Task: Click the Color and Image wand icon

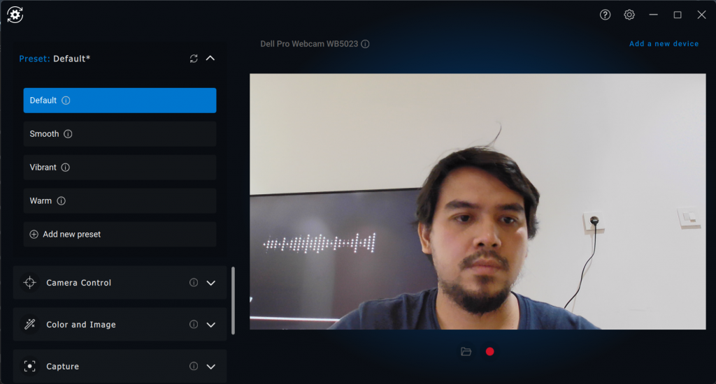Action: (x=29, y=324)
